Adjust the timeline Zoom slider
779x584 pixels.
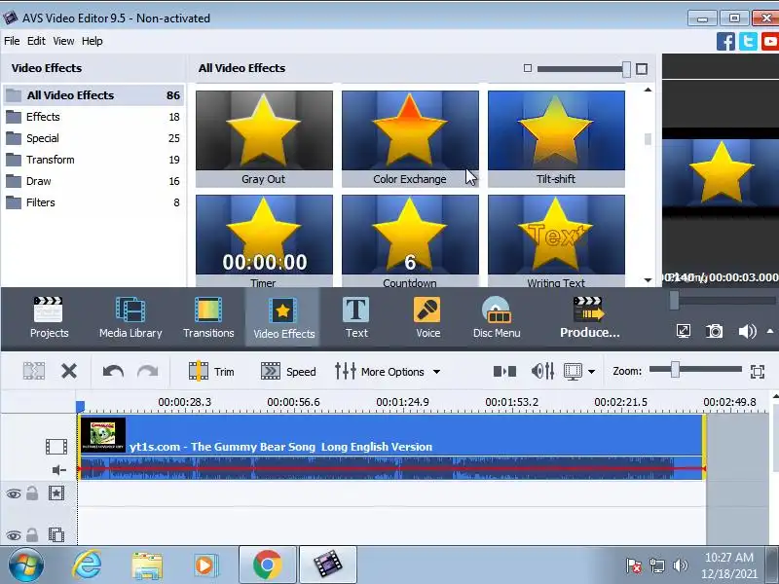coord(675,370)
